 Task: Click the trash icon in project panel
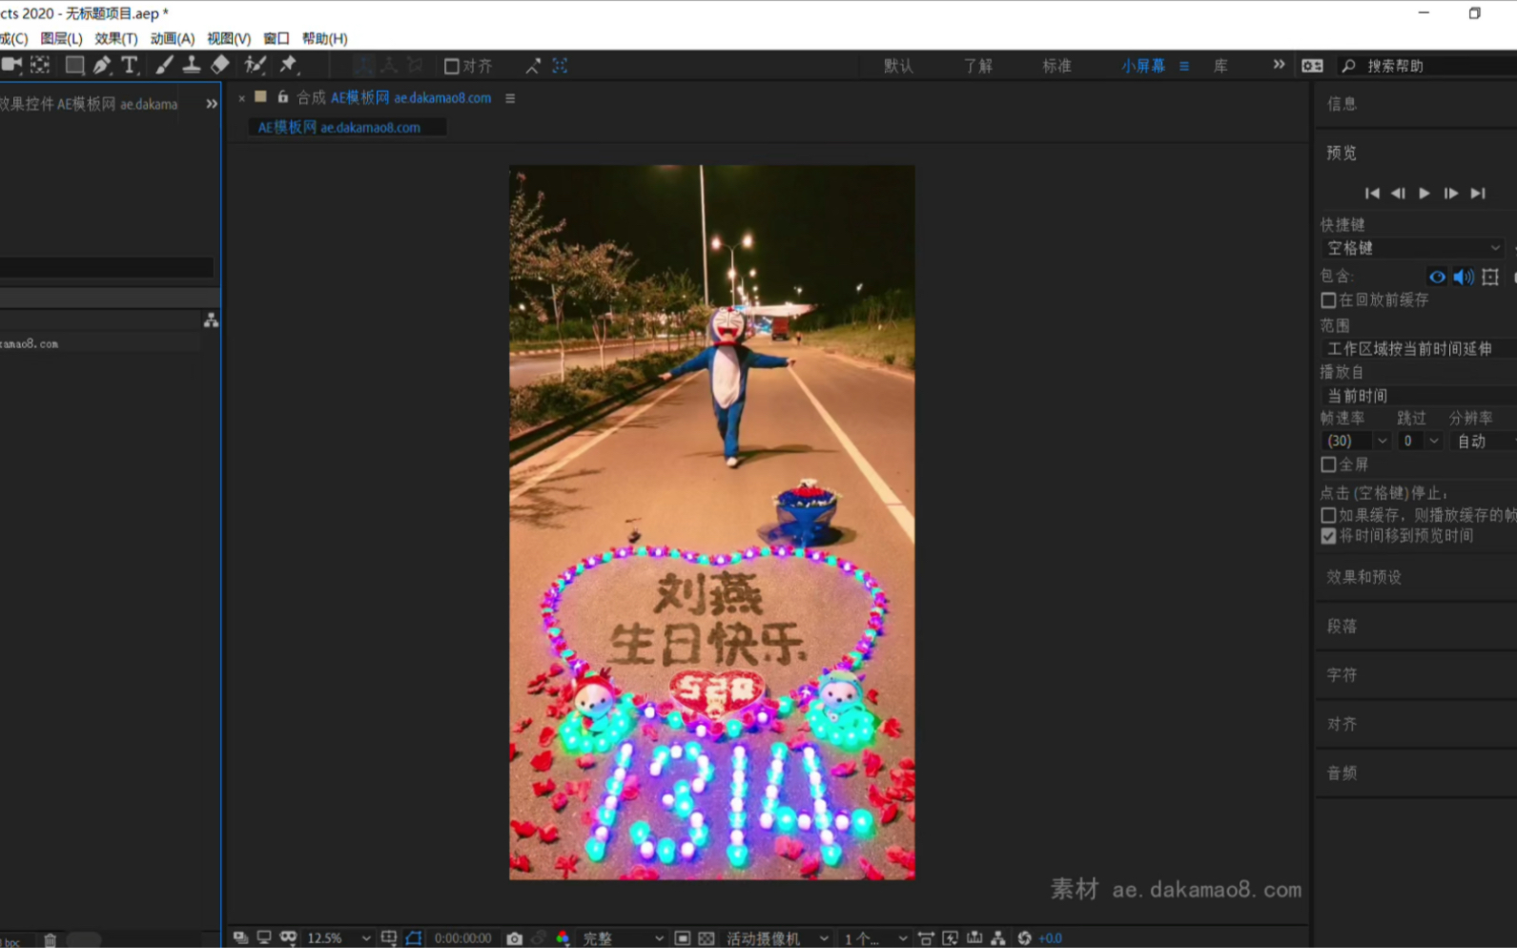pos(50,940)
